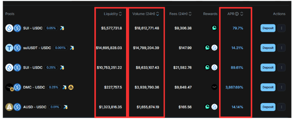Click the APR info circle icon

pos(237,14)
